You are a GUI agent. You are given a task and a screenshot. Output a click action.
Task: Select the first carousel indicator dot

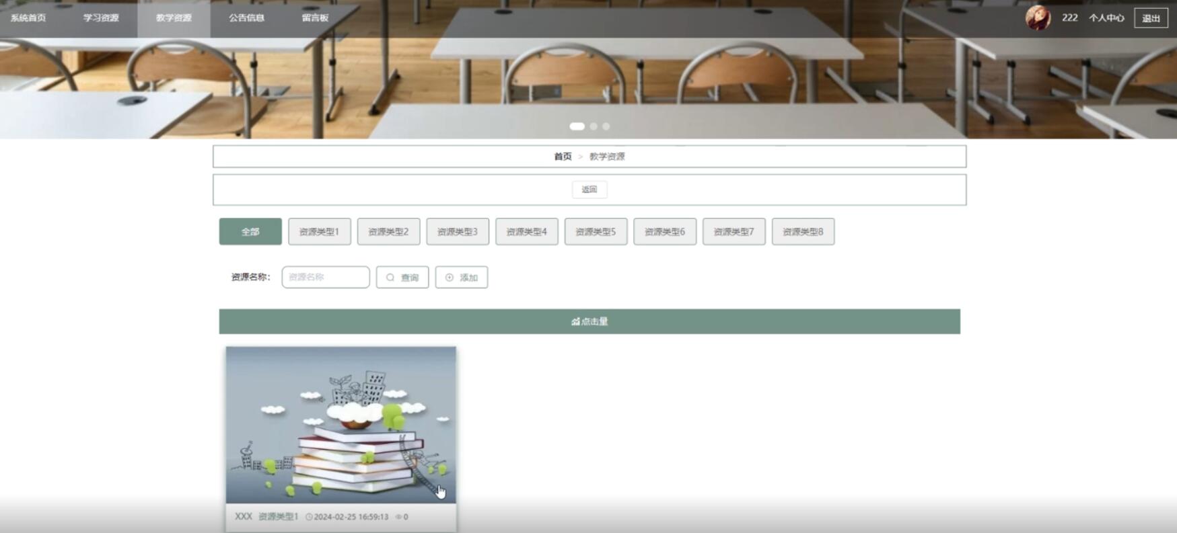click(577, 126)
